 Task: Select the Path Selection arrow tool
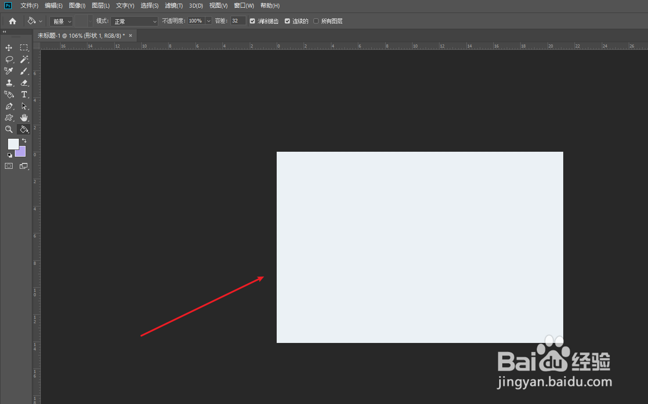tap(24, 106)
